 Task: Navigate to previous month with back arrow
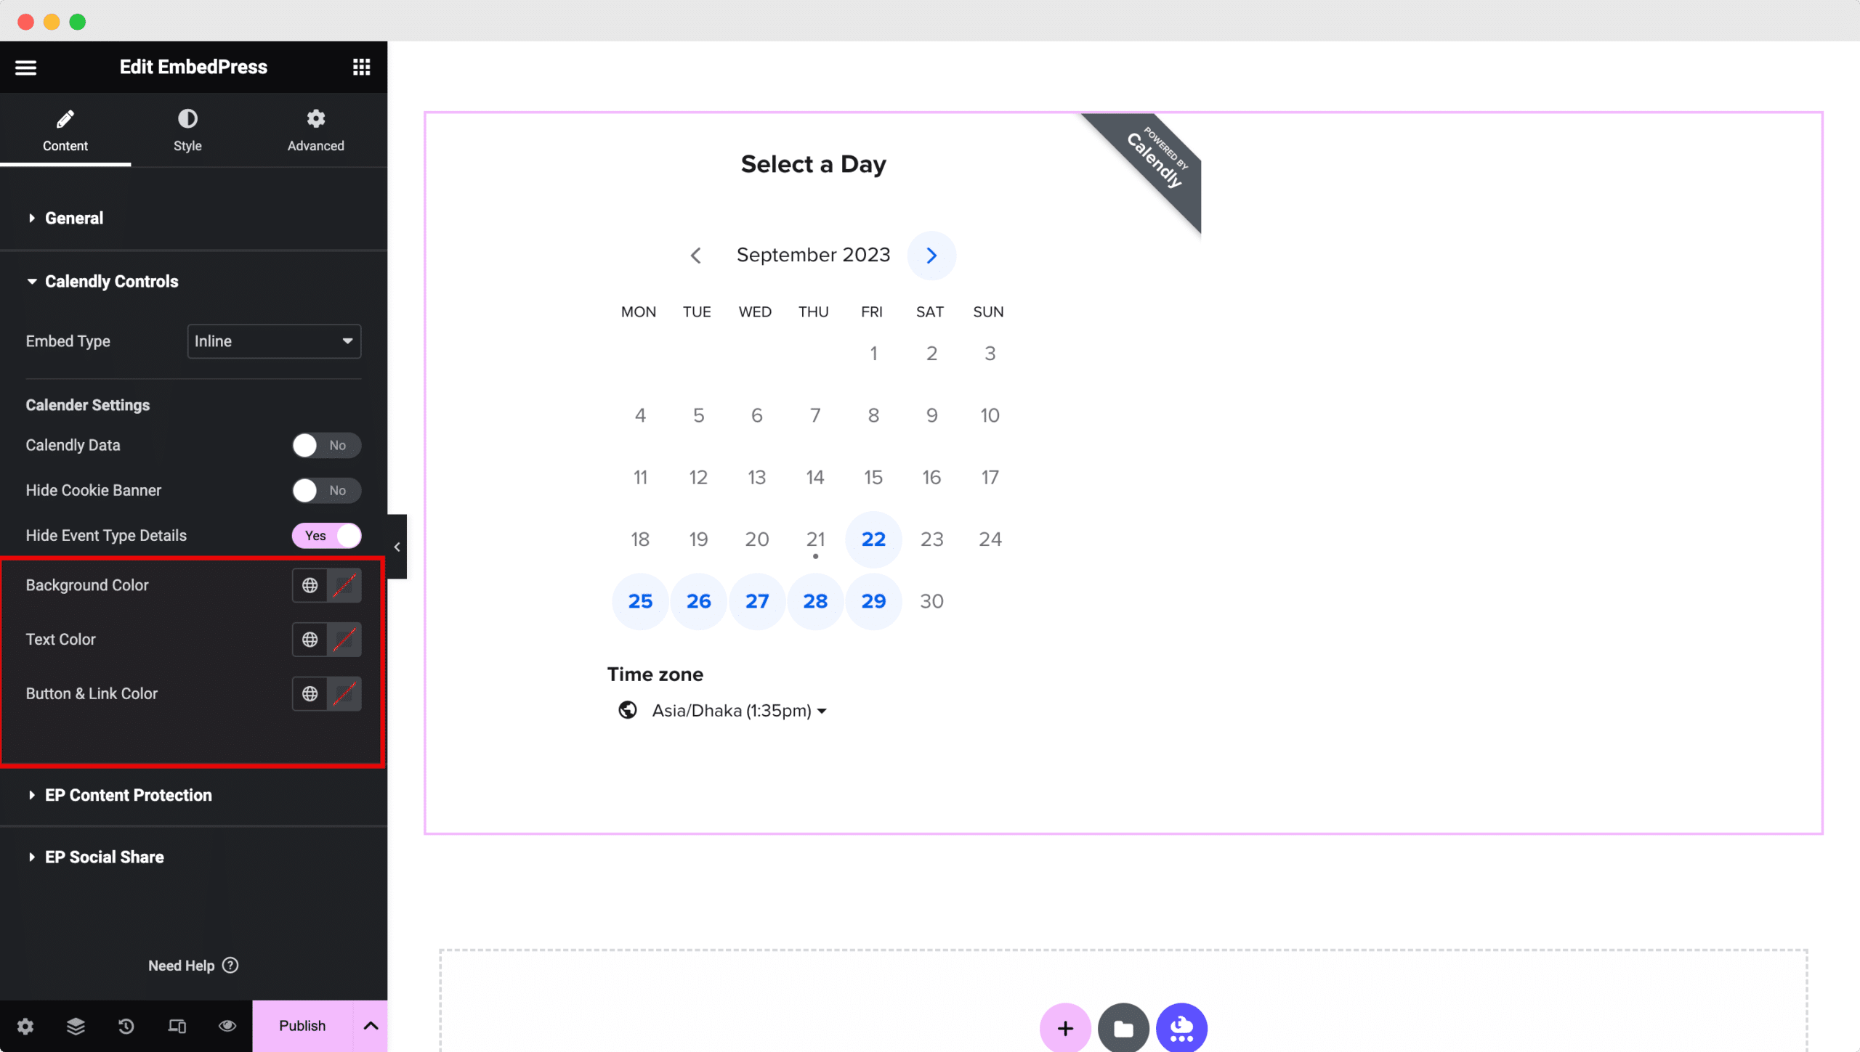click(695, 254)
